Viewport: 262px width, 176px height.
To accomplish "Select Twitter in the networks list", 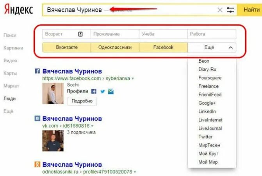I will (x=205, y=137).
